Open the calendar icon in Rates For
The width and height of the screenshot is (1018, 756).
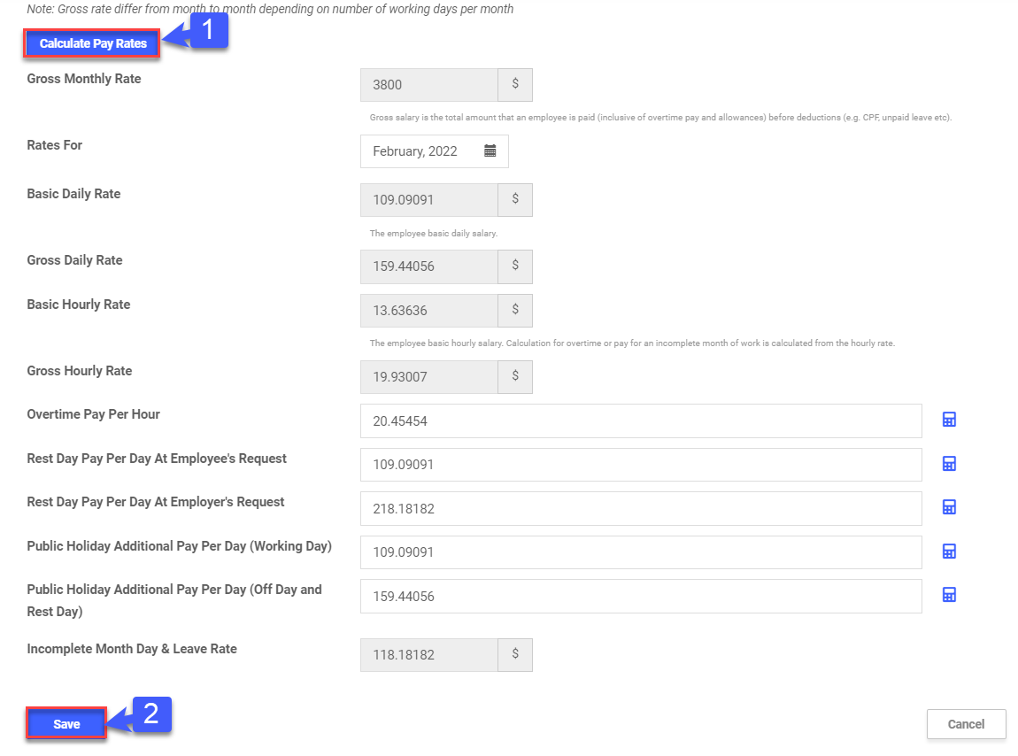pos(490,151)
